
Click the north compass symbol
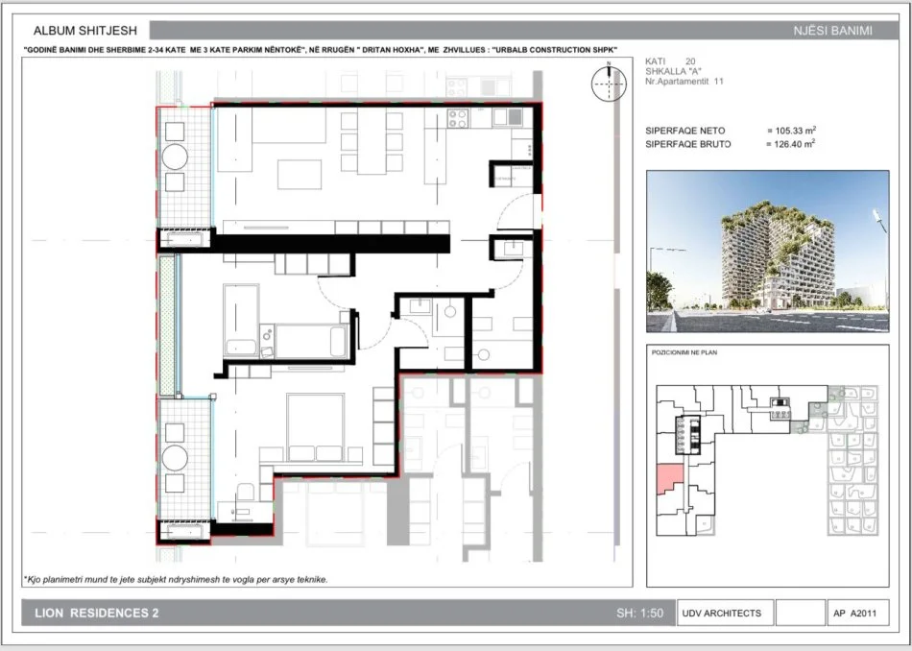pyautogui.click(x=609, y=84)
